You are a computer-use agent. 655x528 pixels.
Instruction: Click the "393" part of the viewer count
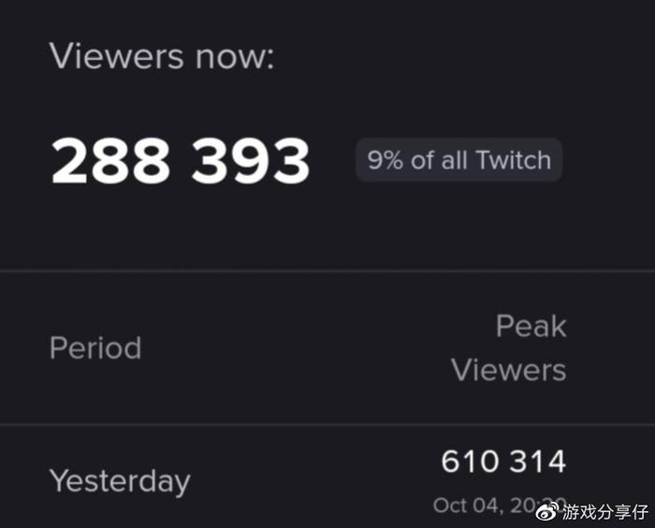(x=251, y=160)
